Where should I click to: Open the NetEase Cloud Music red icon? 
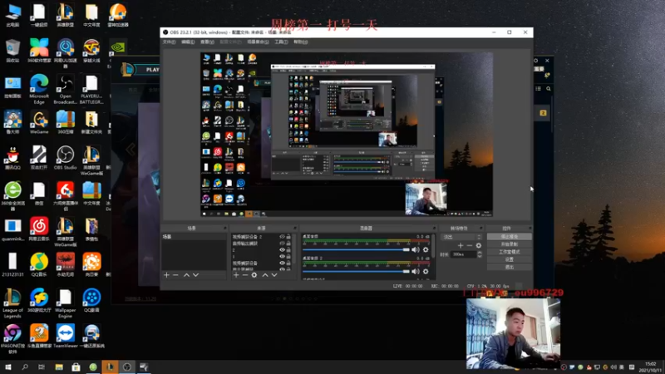tap(39, 229)
